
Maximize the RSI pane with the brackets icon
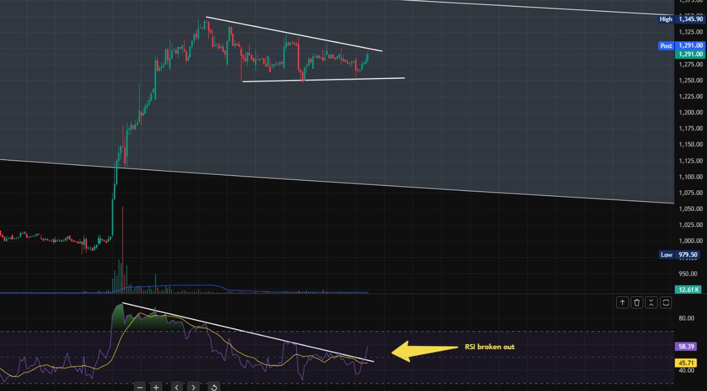tap(666, 303)
